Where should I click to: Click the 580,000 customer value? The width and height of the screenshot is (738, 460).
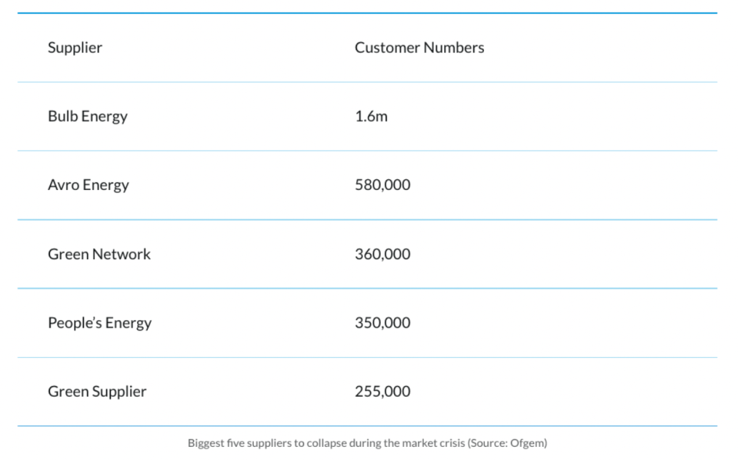point(382,185)
